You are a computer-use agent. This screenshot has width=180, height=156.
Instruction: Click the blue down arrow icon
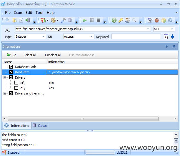(172, 36)
